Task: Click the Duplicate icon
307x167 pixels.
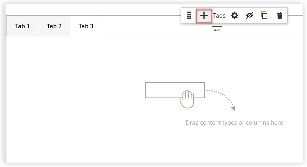Action: coord(264,16)
